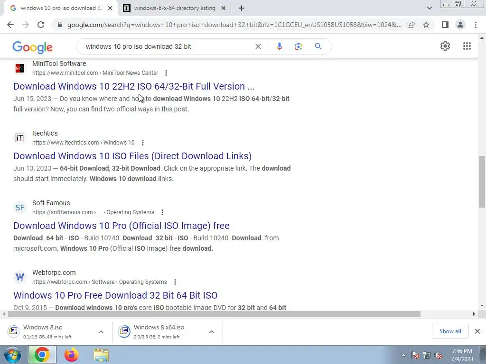Open Download Windows 10 22H2 ISO link
Viewport: 486px width, 364px height.
(x=134, y=86)
